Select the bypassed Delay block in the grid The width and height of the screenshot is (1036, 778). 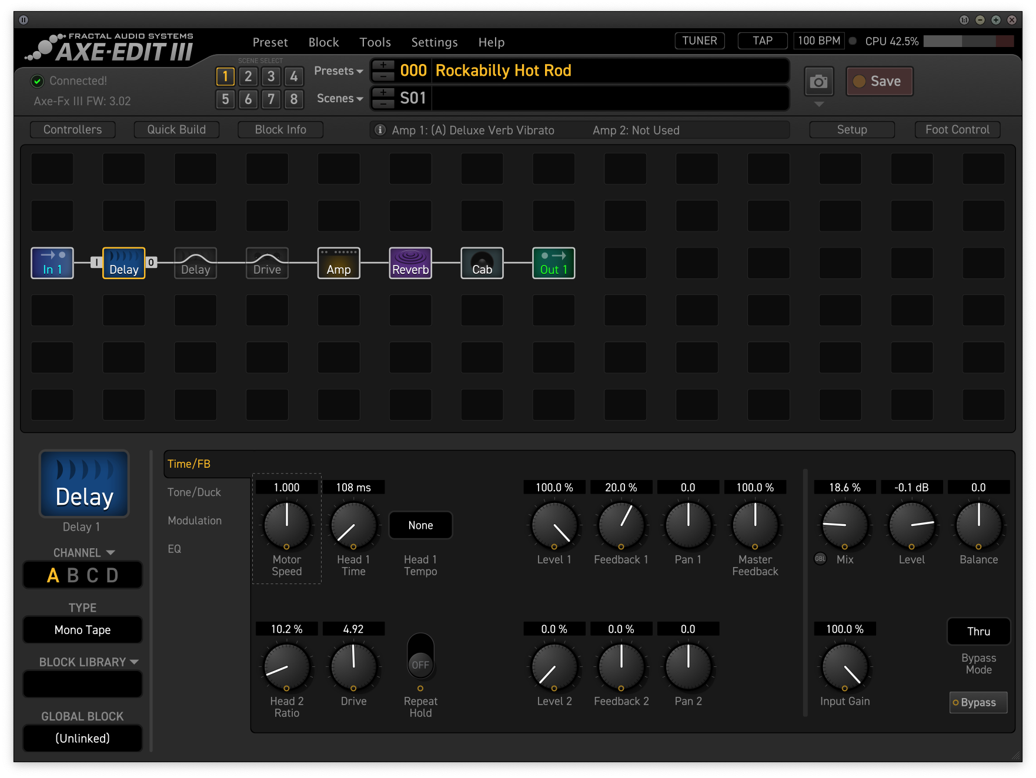[196, 263]
